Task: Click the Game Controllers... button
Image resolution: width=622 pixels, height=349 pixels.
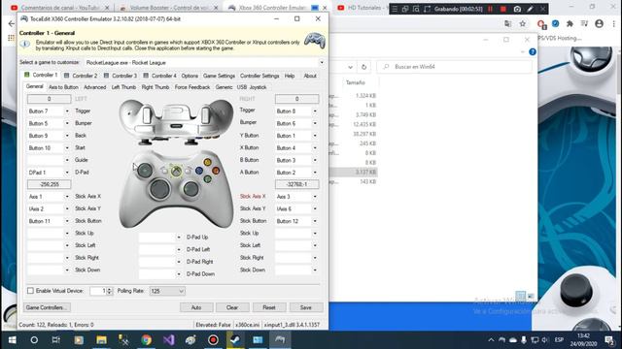Action: pos(47,307)
